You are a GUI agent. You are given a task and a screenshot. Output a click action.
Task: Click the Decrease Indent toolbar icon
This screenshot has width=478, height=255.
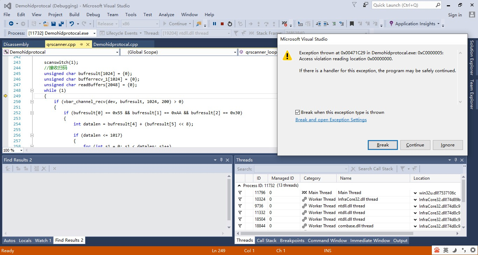tap(318, 24)
